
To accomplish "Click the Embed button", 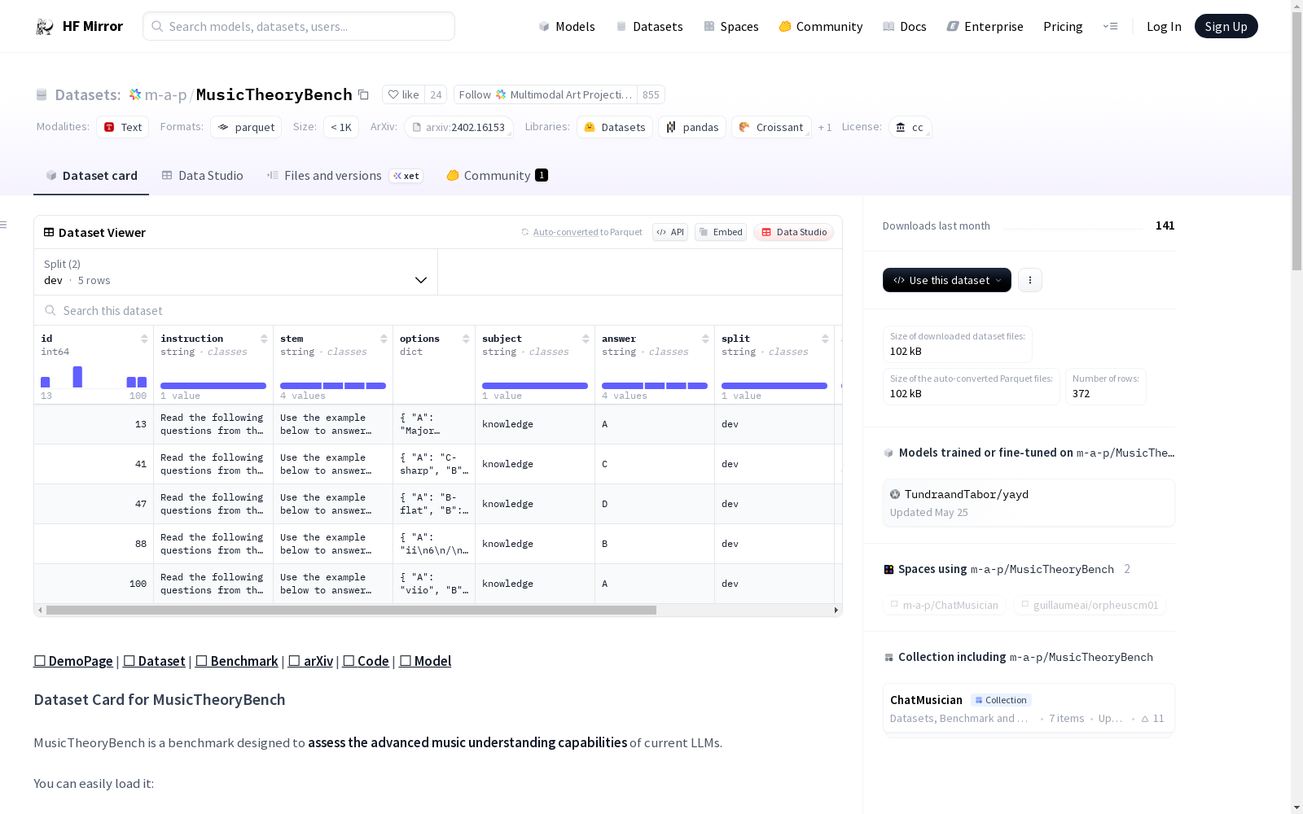I will point(721,232).
